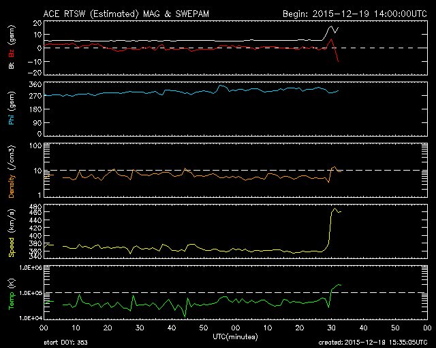Click the '1.0E+04' tick on the Temp axis

click(x=31, y=318)
